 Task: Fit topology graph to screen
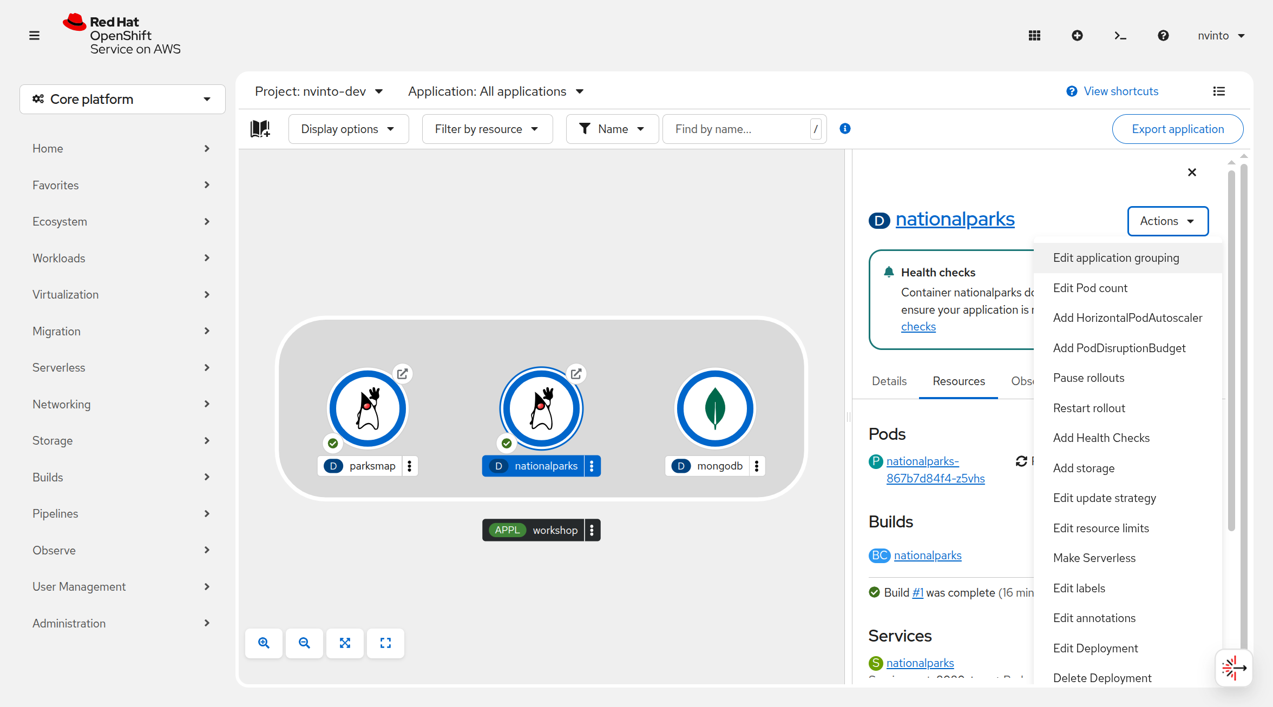[x=345, y=643]
